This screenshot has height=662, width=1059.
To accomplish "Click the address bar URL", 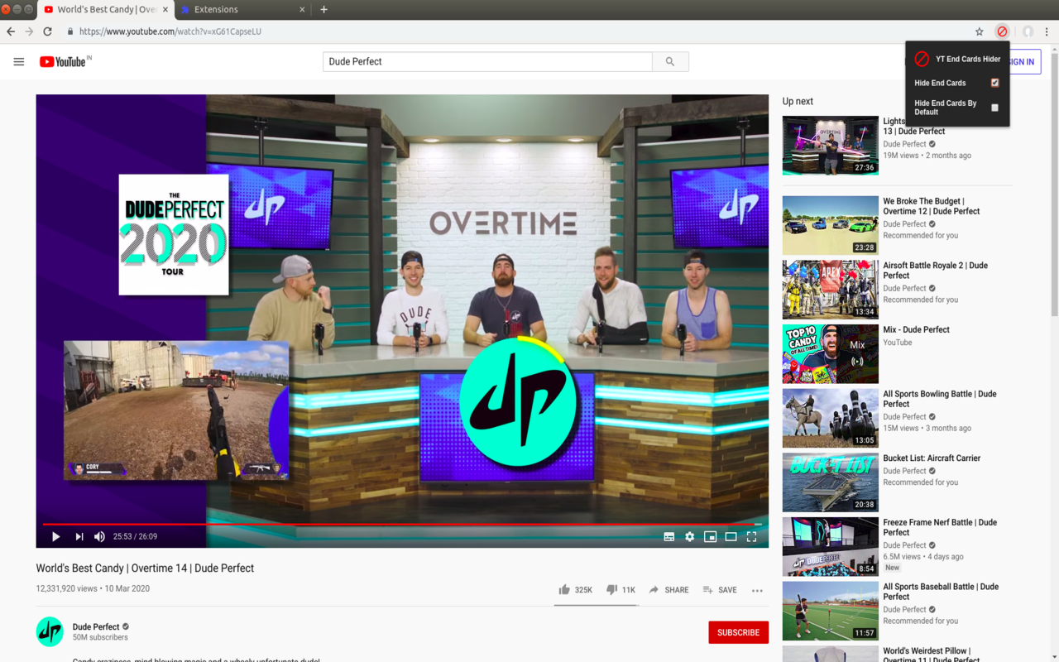I will (x=170, y=31).
